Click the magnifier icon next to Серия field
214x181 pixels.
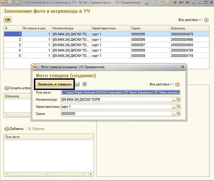tap(179, 114)
